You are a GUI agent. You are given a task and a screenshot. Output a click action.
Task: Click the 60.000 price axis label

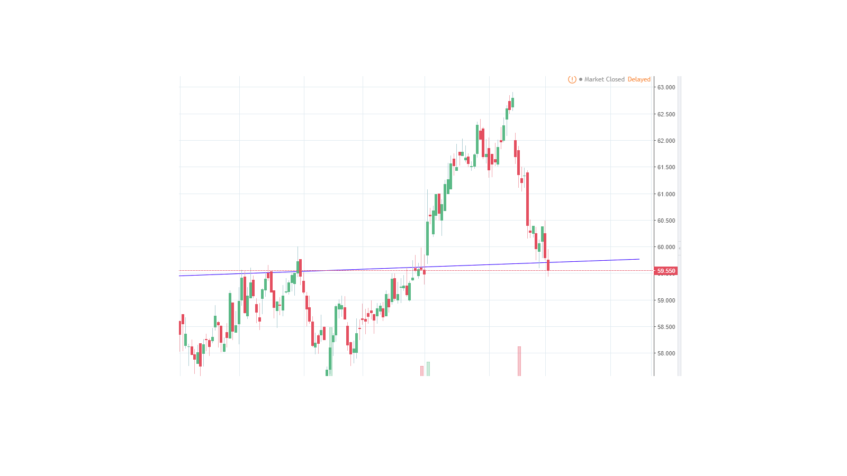coord(666,247)
